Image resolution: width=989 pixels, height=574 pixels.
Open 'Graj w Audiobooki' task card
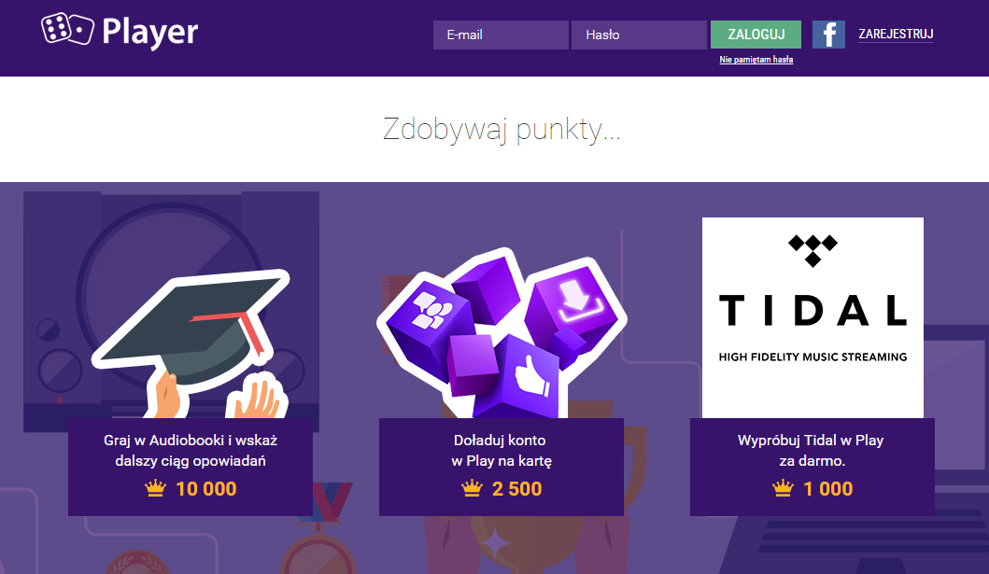click(x=191, y=467)
